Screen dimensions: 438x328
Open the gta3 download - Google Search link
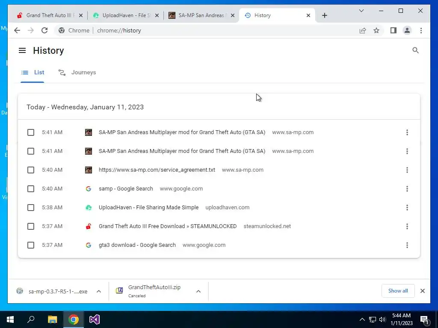137,245
